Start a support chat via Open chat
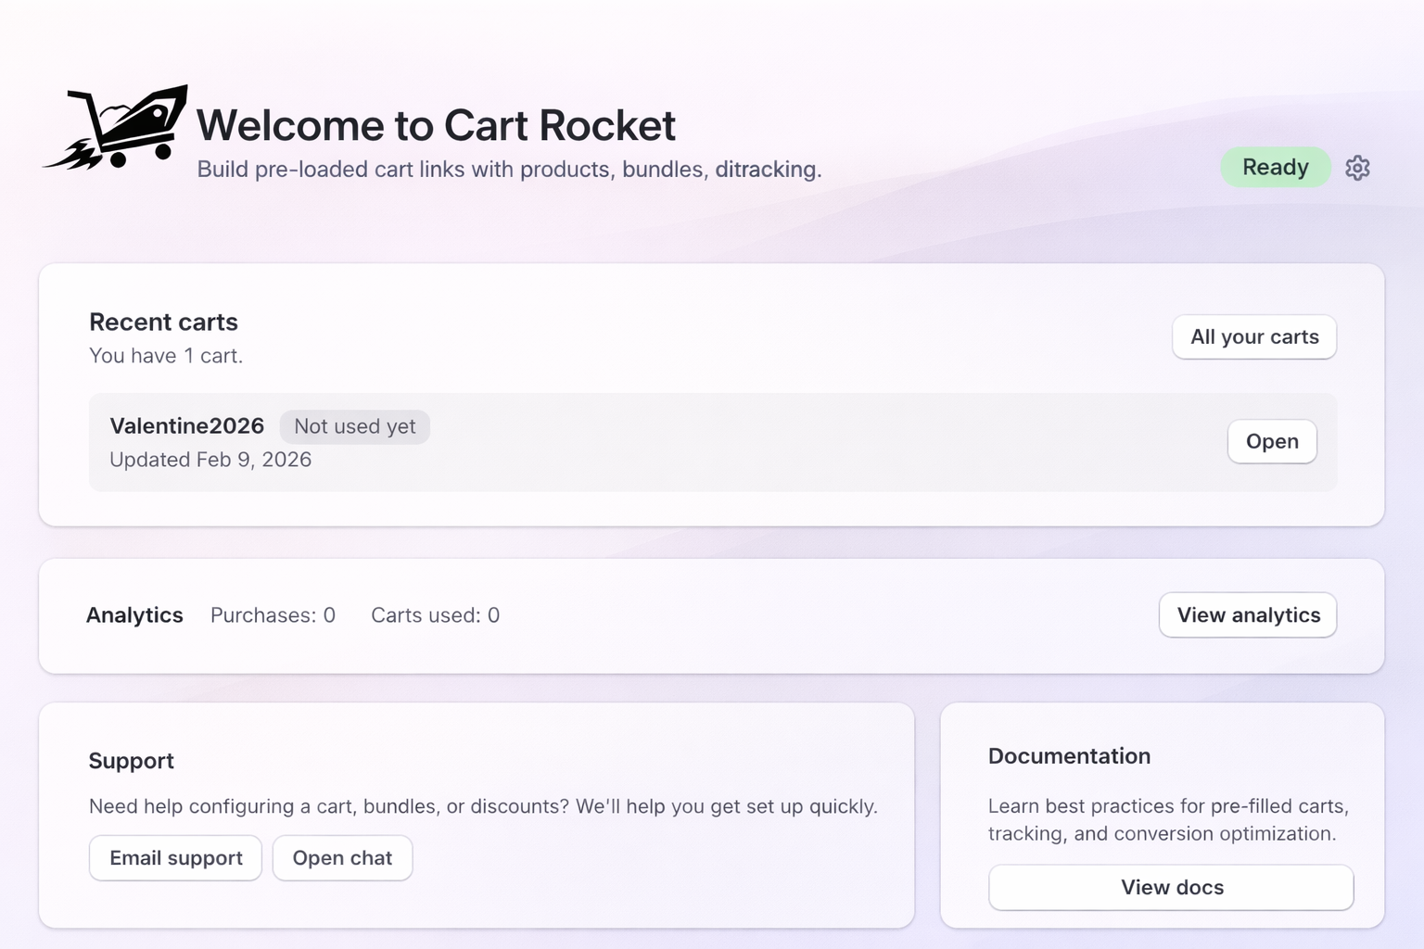 coord(342,857)
